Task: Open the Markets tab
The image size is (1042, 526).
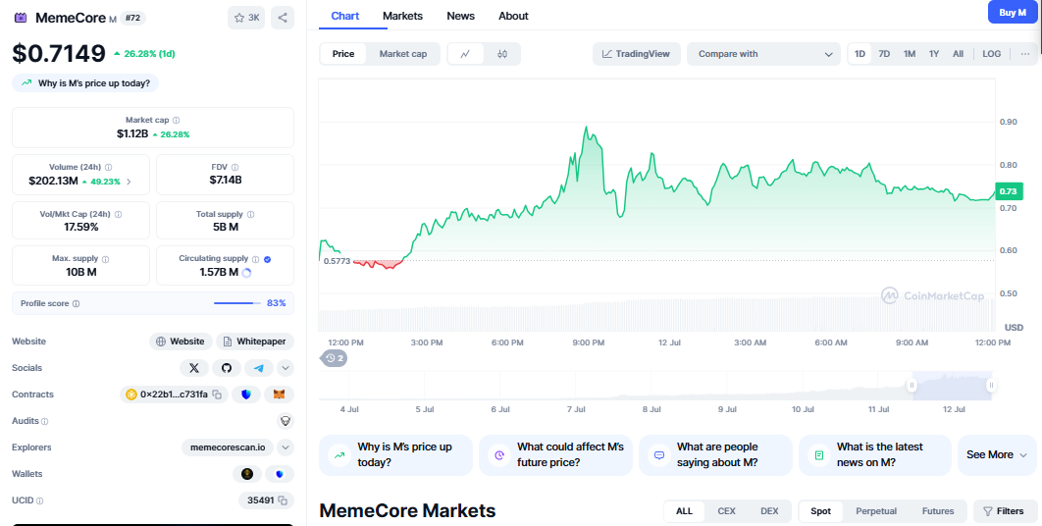Action: pos(402,16)
